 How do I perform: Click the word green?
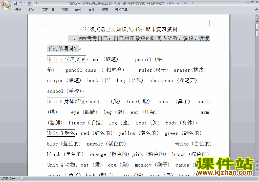pos(172,134)
